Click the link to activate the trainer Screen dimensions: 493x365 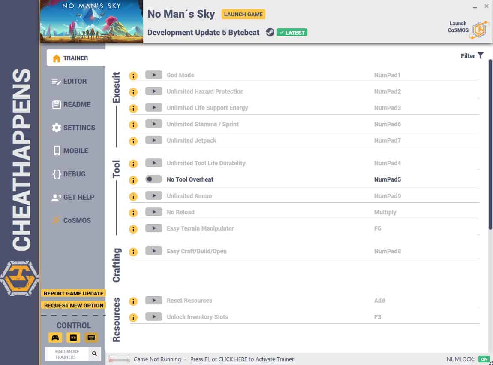pos(242,359)
